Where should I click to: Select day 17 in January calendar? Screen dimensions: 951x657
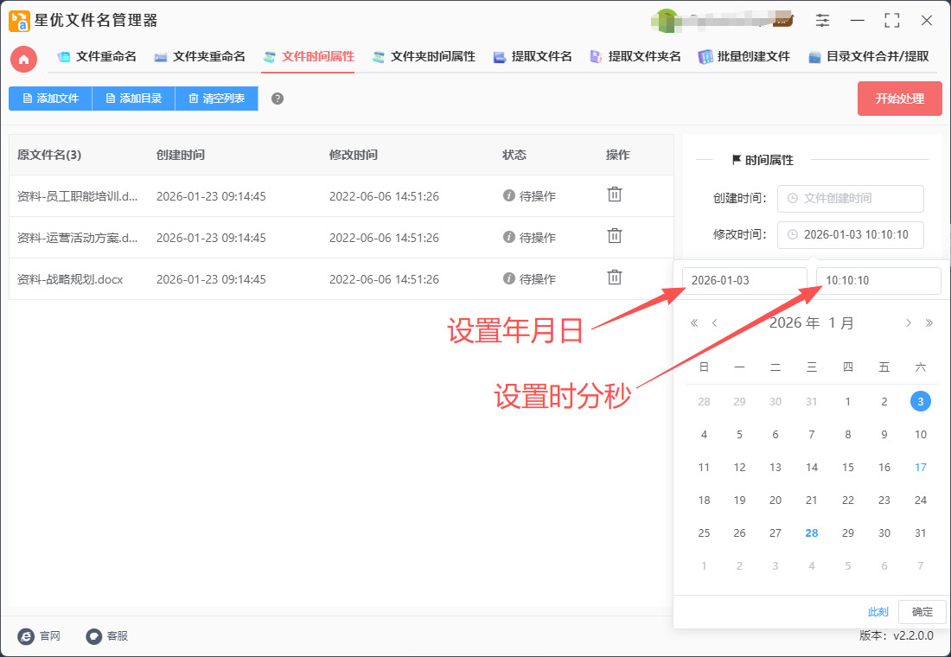point(921,468)
